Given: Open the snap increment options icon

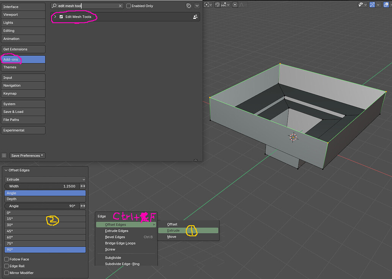Looking at the screenshot, I should point(223,5).
